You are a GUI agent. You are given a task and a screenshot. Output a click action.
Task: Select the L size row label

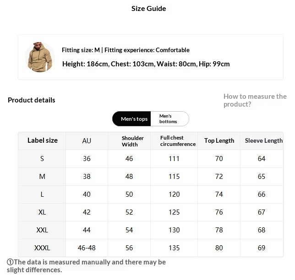pos(42,194)
